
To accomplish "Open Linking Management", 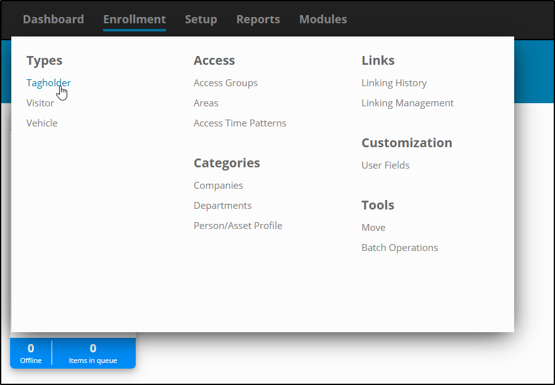I will coord(407,103).
